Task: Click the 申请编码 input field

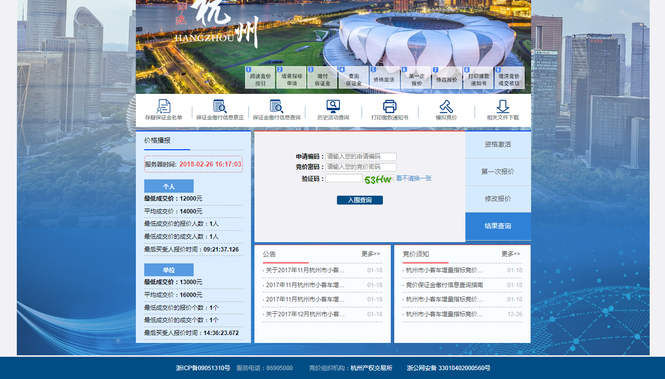Action: tap(361, 157)
